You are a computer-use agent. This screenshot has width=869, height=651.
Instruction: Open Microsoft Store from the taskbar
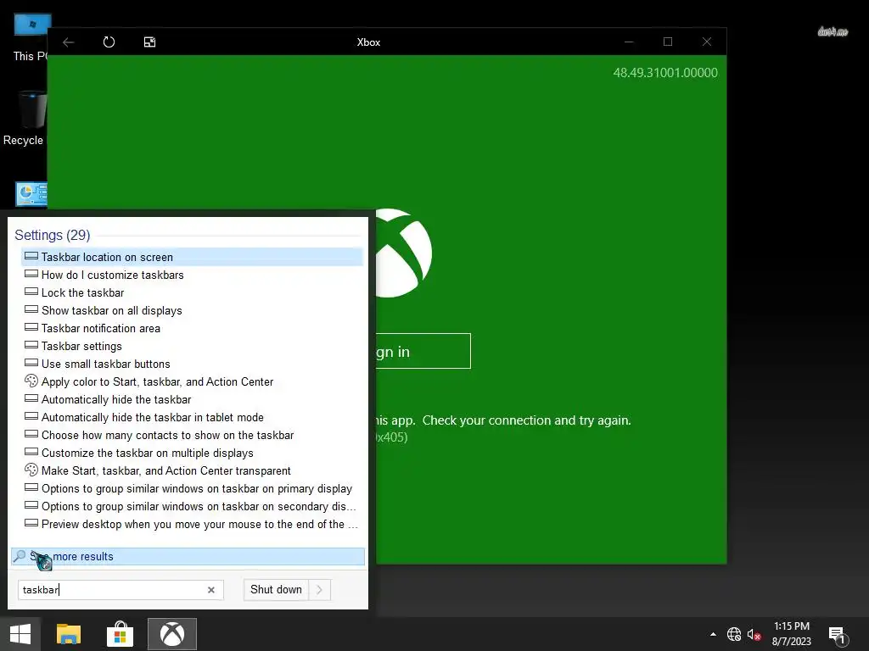pos(121,634)
